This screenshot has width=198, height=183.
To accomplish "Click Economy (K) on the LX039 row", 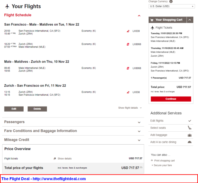I will coord(89,31).
